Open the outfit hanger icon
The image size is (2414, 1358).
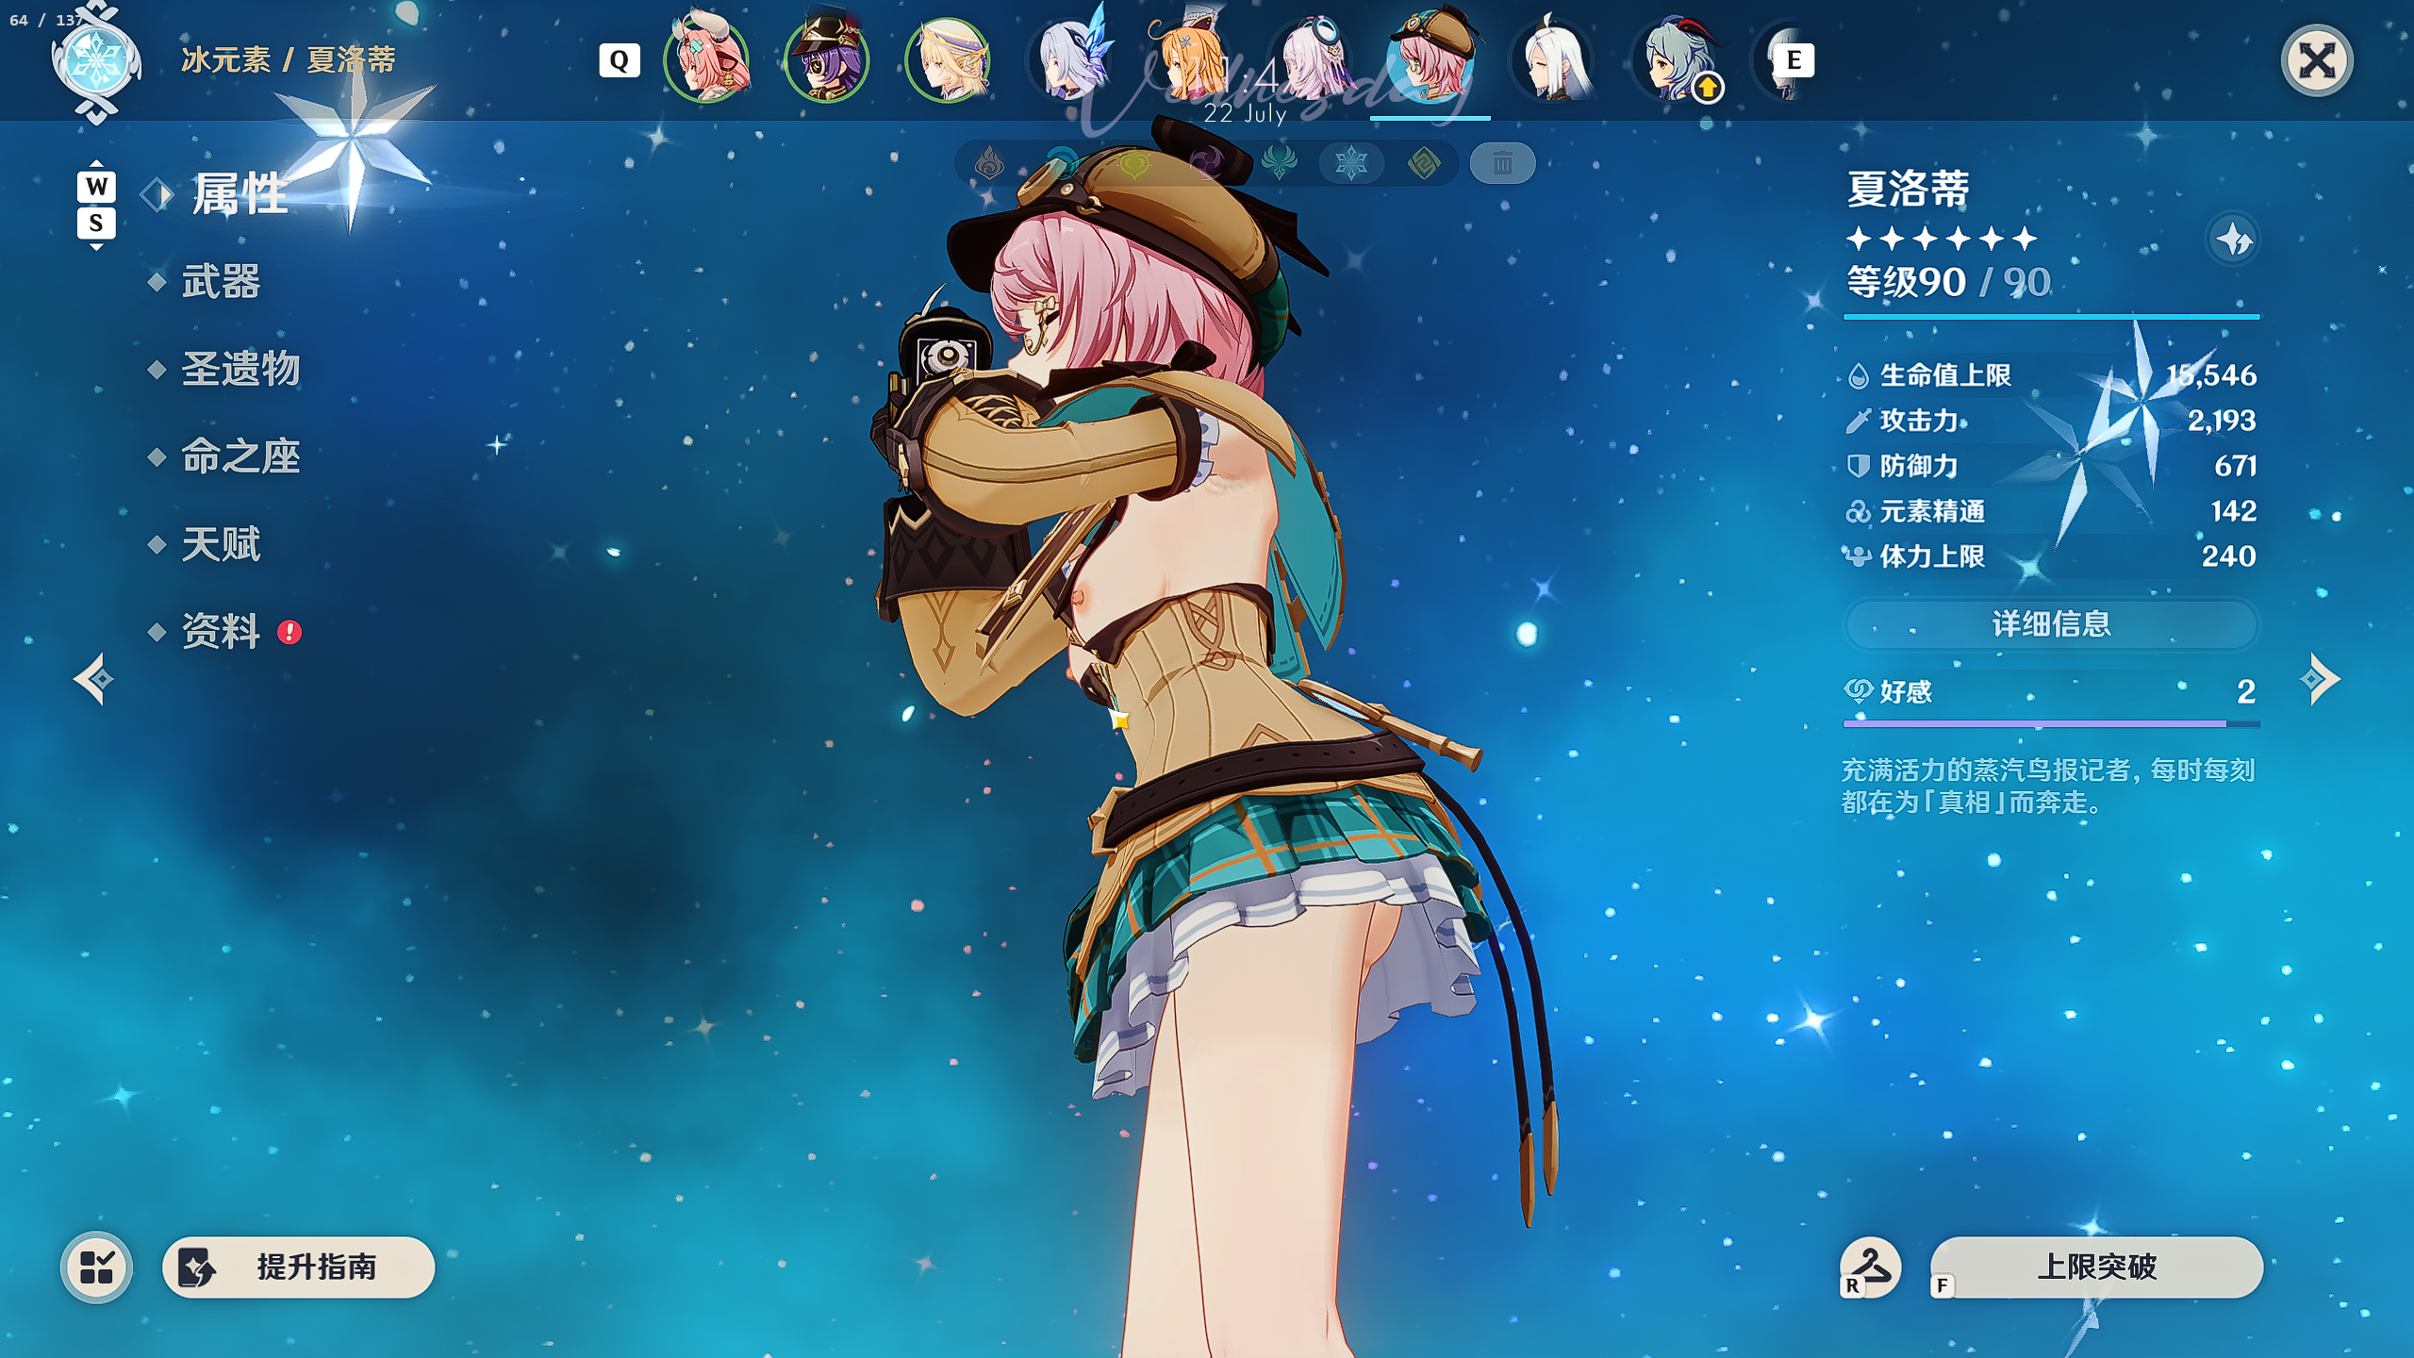[x=1870, y=1267]
